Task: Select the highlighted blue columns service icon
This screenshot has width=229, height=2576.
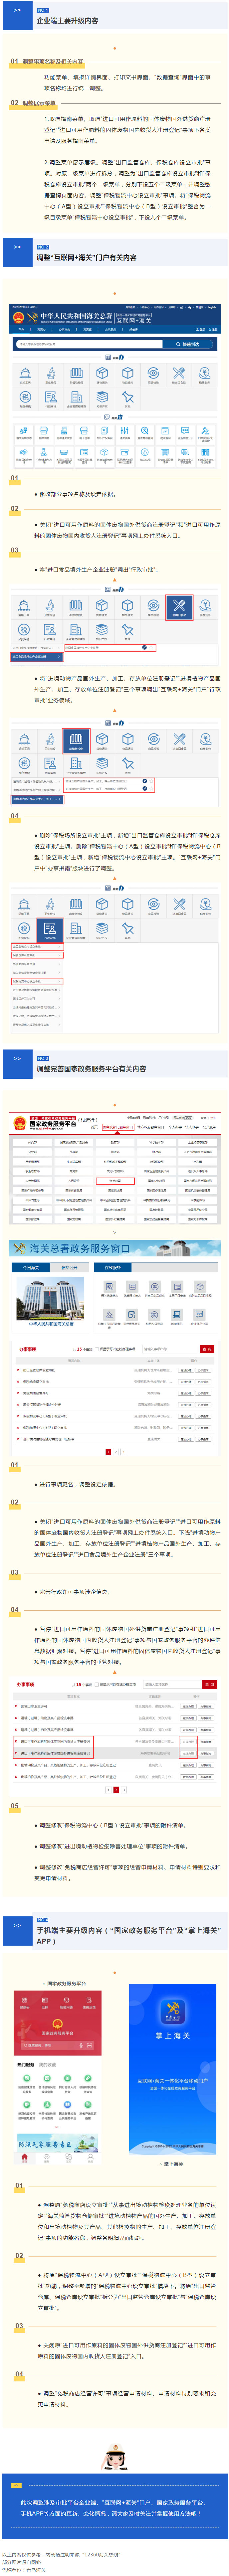Action: coord(76,741)
